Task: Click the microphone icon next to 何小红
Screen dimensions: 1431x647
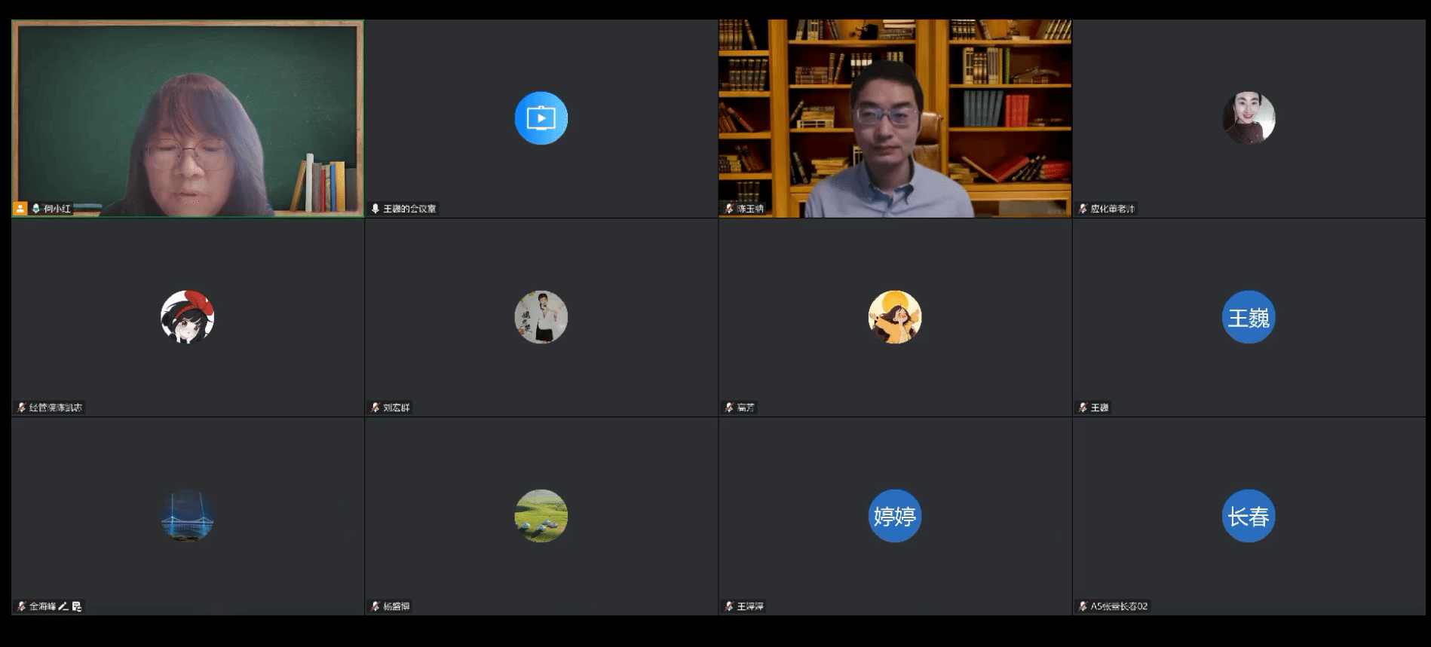Action: point(35,209)
